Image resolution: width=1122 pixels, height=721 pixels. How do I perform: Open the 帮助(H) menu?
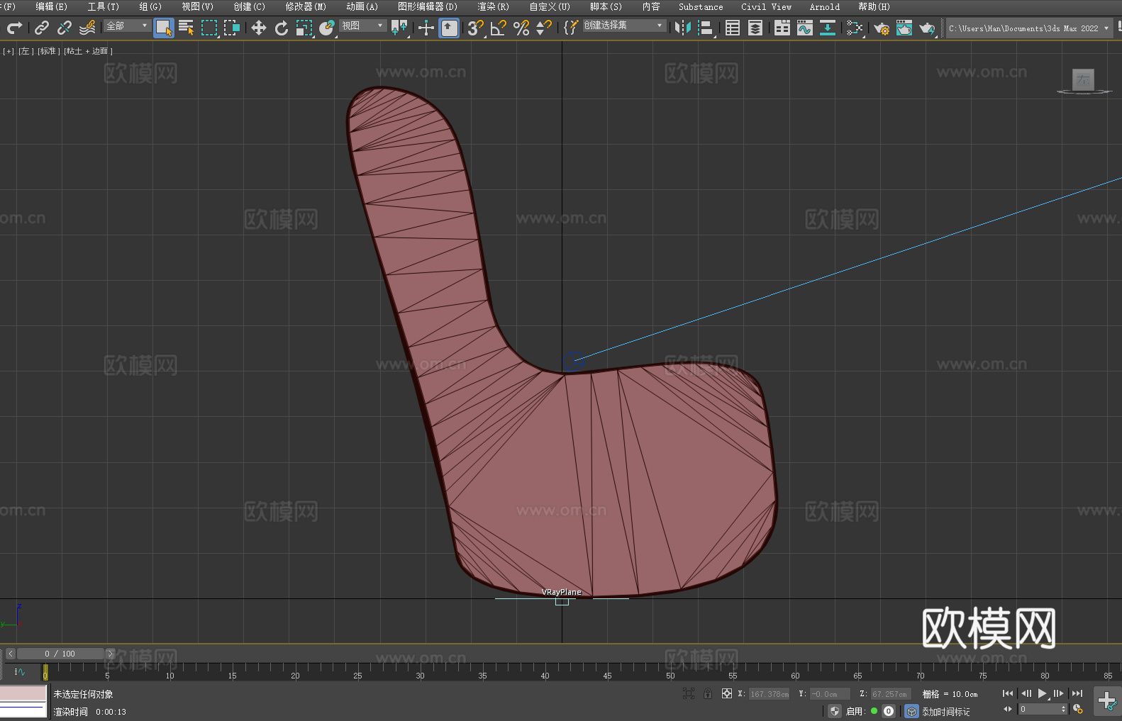click(x=874, y=6)
